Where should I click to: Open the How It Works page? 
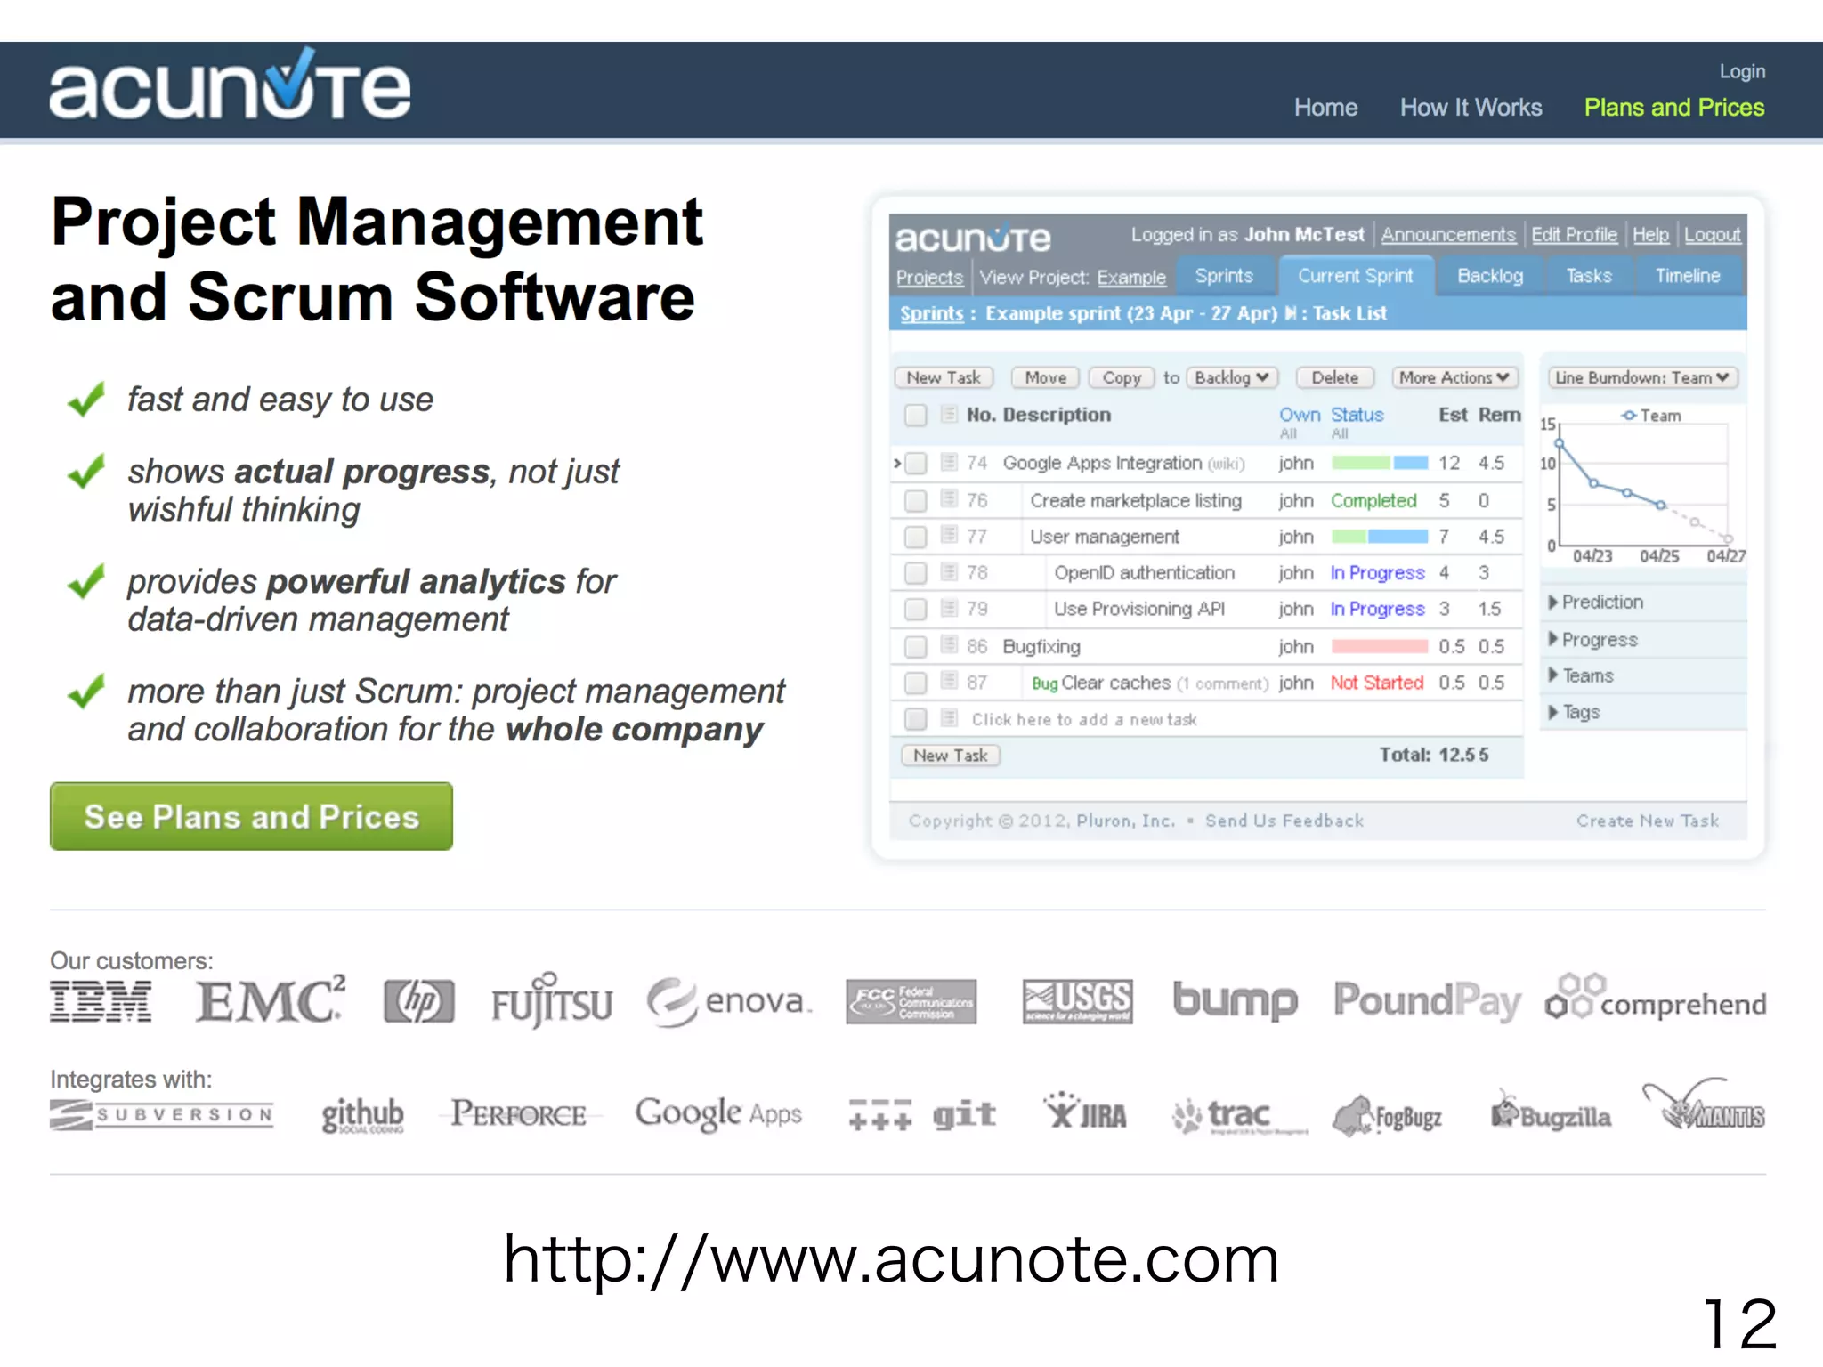pos(1471,108)
